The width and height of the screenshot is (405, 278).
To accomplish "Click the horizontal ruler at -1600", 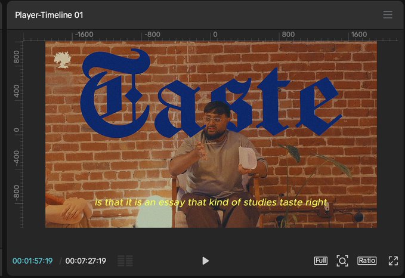I will [84, 35].
